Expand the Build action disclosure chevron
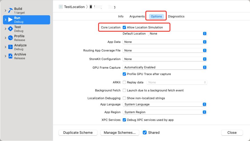 tap(5, 10)
